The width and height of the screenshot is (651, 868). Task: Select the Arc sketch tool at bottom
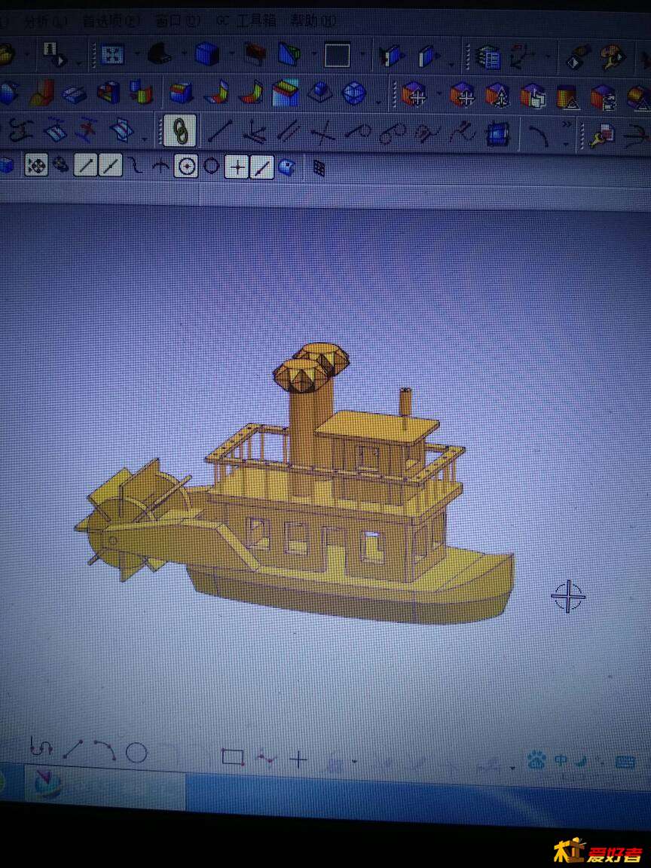(x=105, y=750)
